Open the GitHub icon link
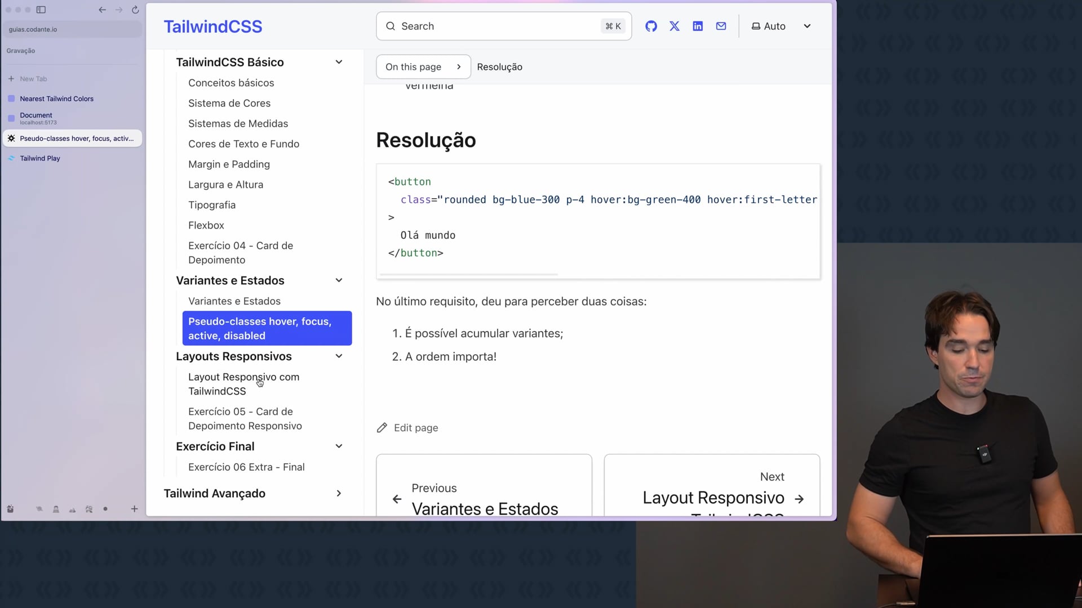The image size is (1082, 608). coord(651,26)
